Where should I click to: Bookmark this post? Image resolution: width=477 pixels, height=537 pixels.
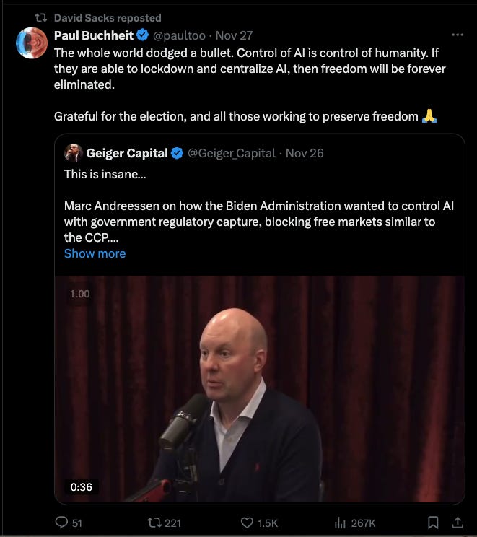click(x=432, y=523)
